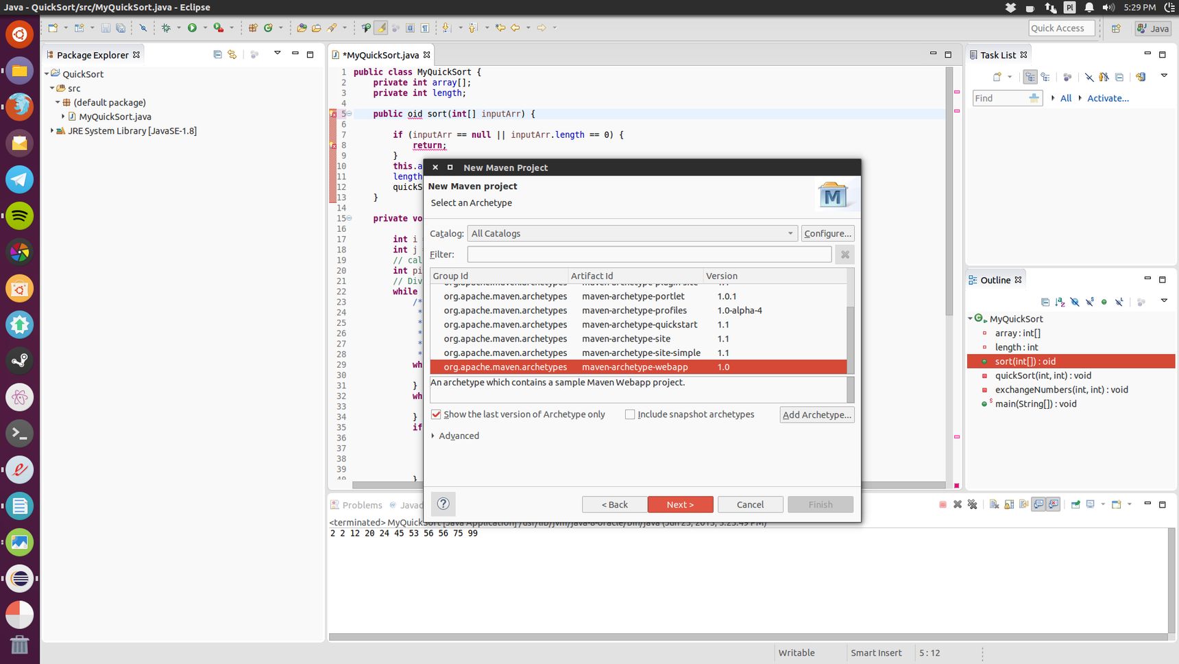This screenshot has width=1179, height=664.
Task: Switch to MyQuickSort.java editor tab
Action: [380, 55]
